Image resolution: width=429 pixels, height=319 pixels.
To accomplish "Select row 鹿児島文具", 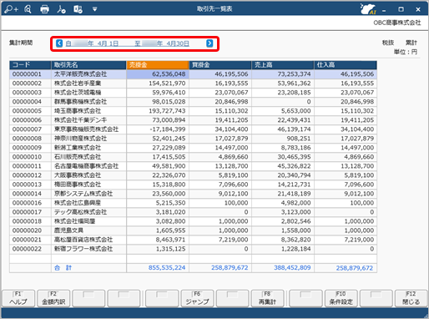I will (193, 230).
